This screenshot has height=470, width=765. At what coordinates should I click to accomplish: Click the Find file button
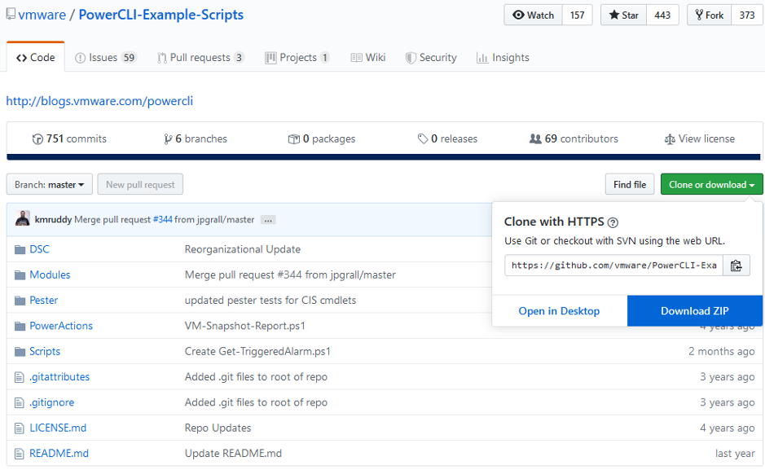tap(629, 184)
